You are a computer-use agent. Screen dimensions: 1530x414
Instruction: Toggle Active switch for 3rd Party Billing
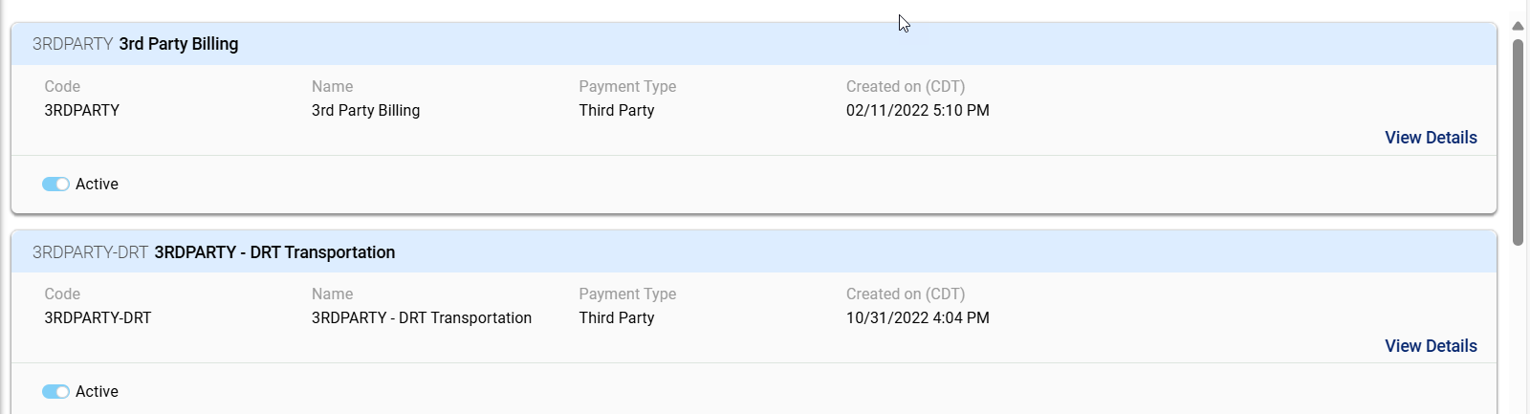[55, 184]
